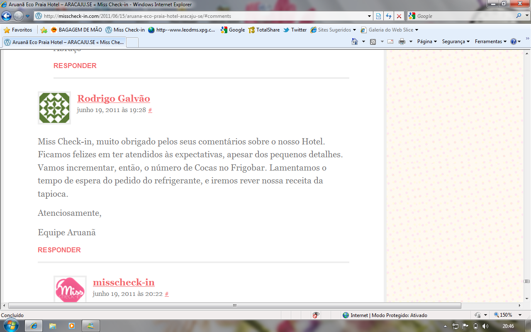Click the Print toolbar icon
The height and width of the screenshot is (332, 531).
(402, 41)
